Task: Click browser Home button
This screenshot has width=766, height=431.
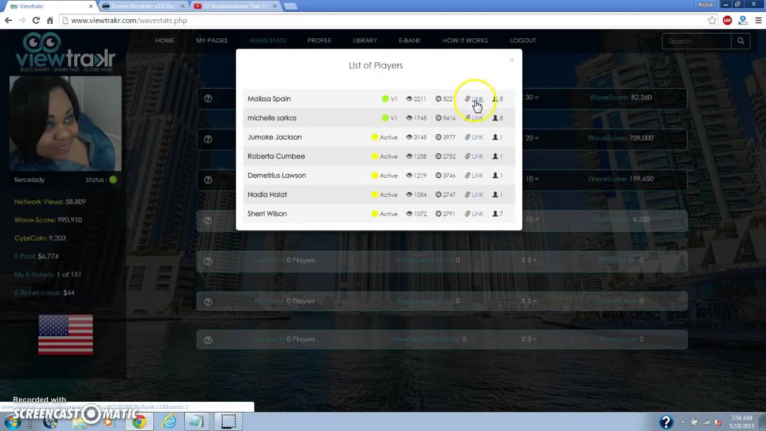Action: pos(50,20)
